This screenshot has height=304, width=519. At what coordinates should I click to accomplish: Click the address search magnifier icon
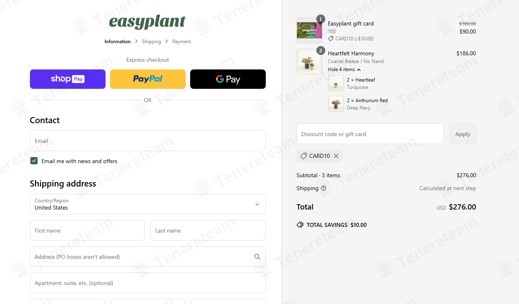[x=257, y=257]
